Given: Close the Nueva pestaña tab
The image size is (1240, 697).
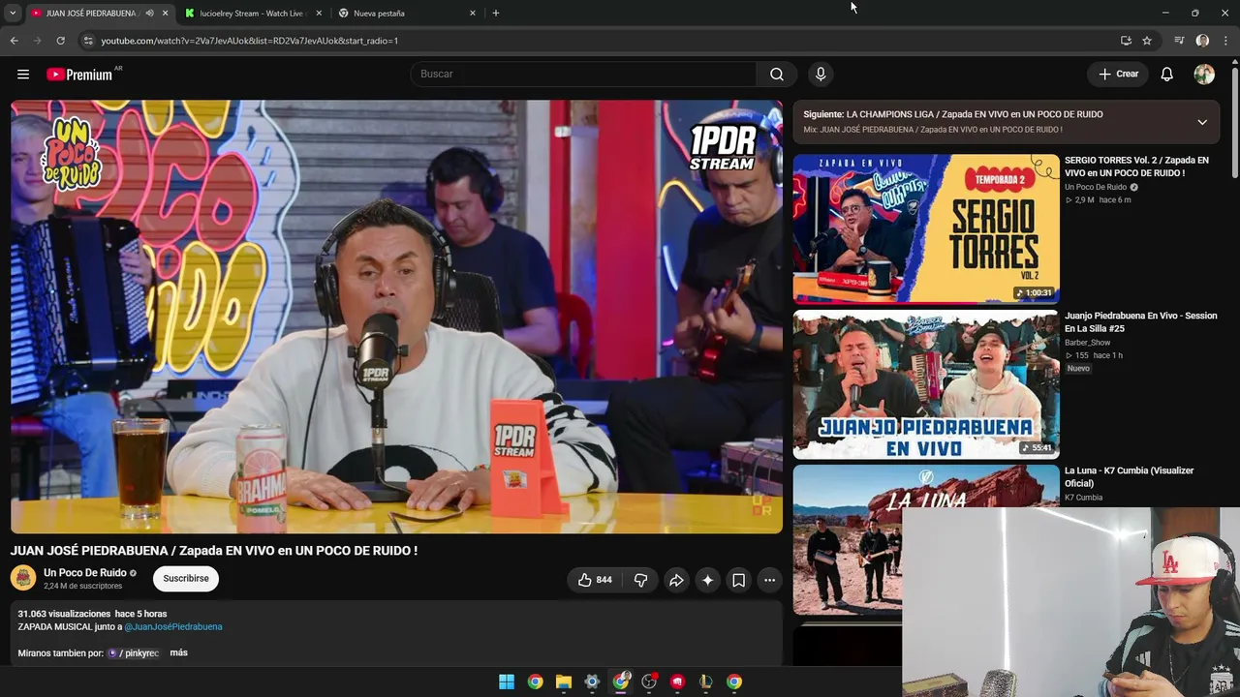Looking at the screenshot, I should coord(473,14).
